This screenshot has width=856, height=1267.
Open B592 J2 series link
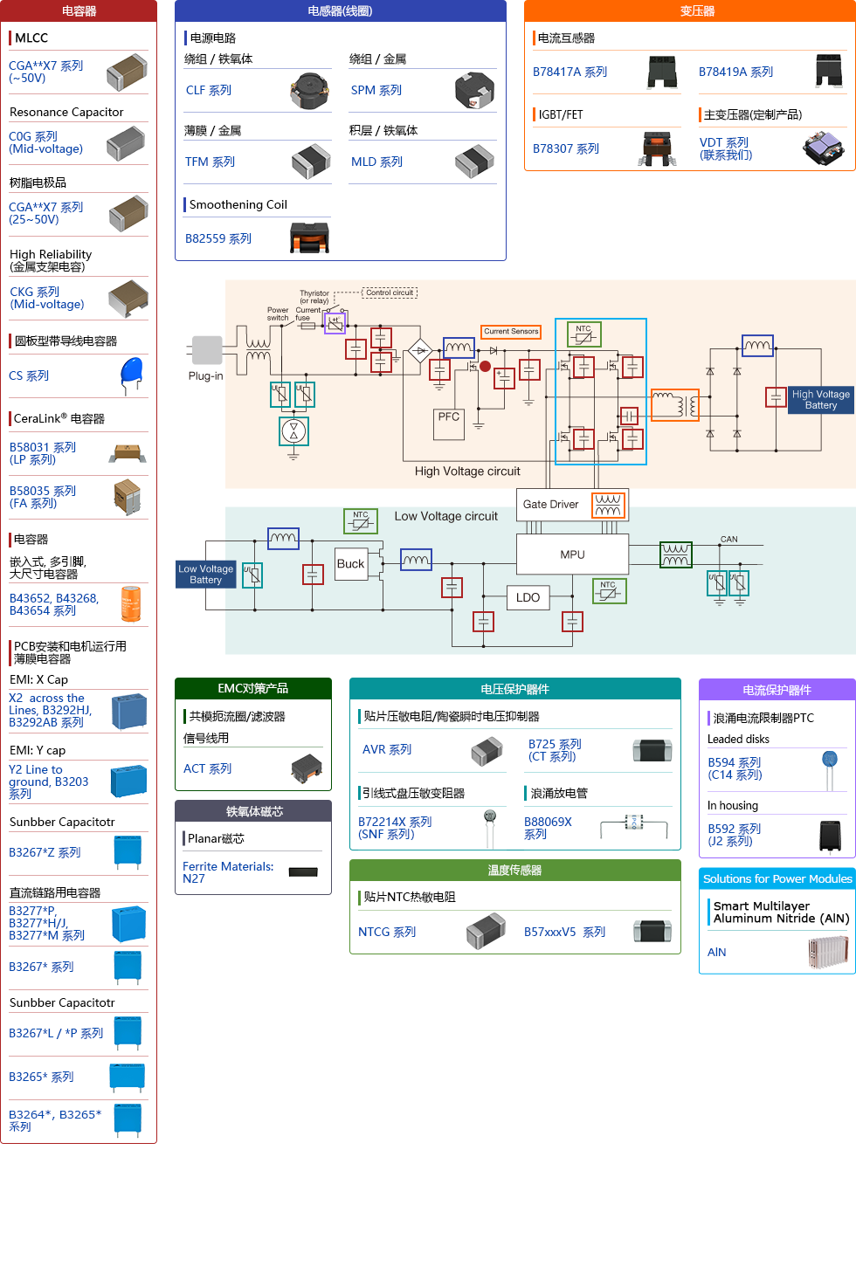click(735, 835)
